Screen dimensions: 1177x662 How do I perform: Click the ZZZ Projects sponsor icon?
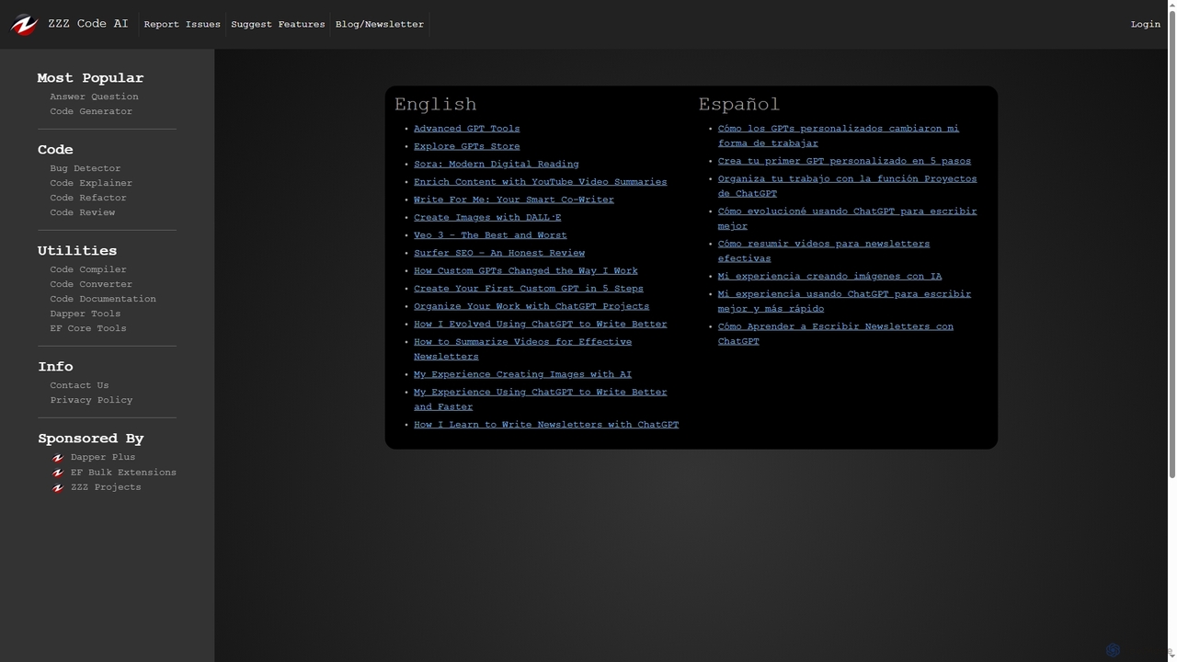(58, 488)
